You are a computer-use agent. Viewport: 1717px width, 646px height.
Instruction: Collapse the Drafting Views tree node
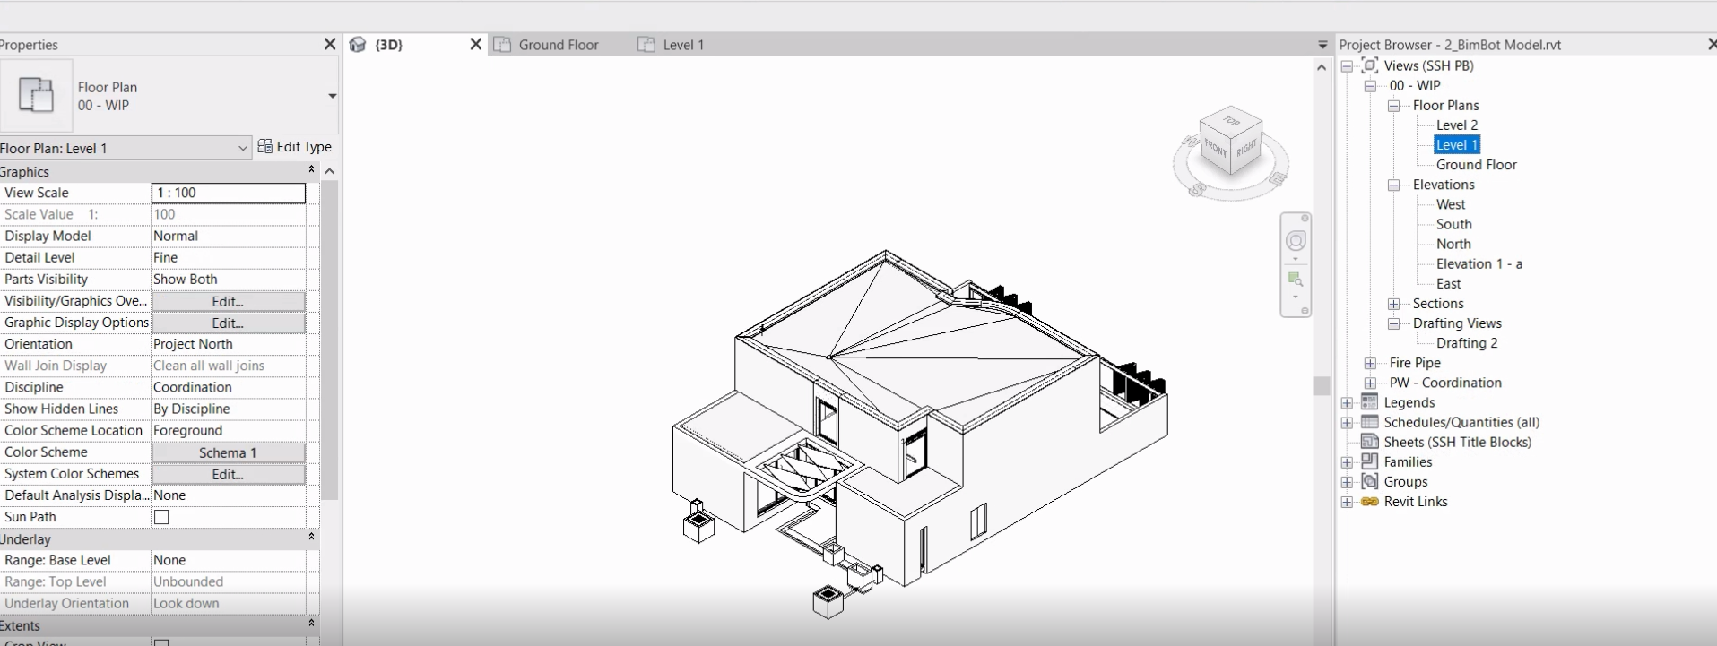coord(1393,324)
